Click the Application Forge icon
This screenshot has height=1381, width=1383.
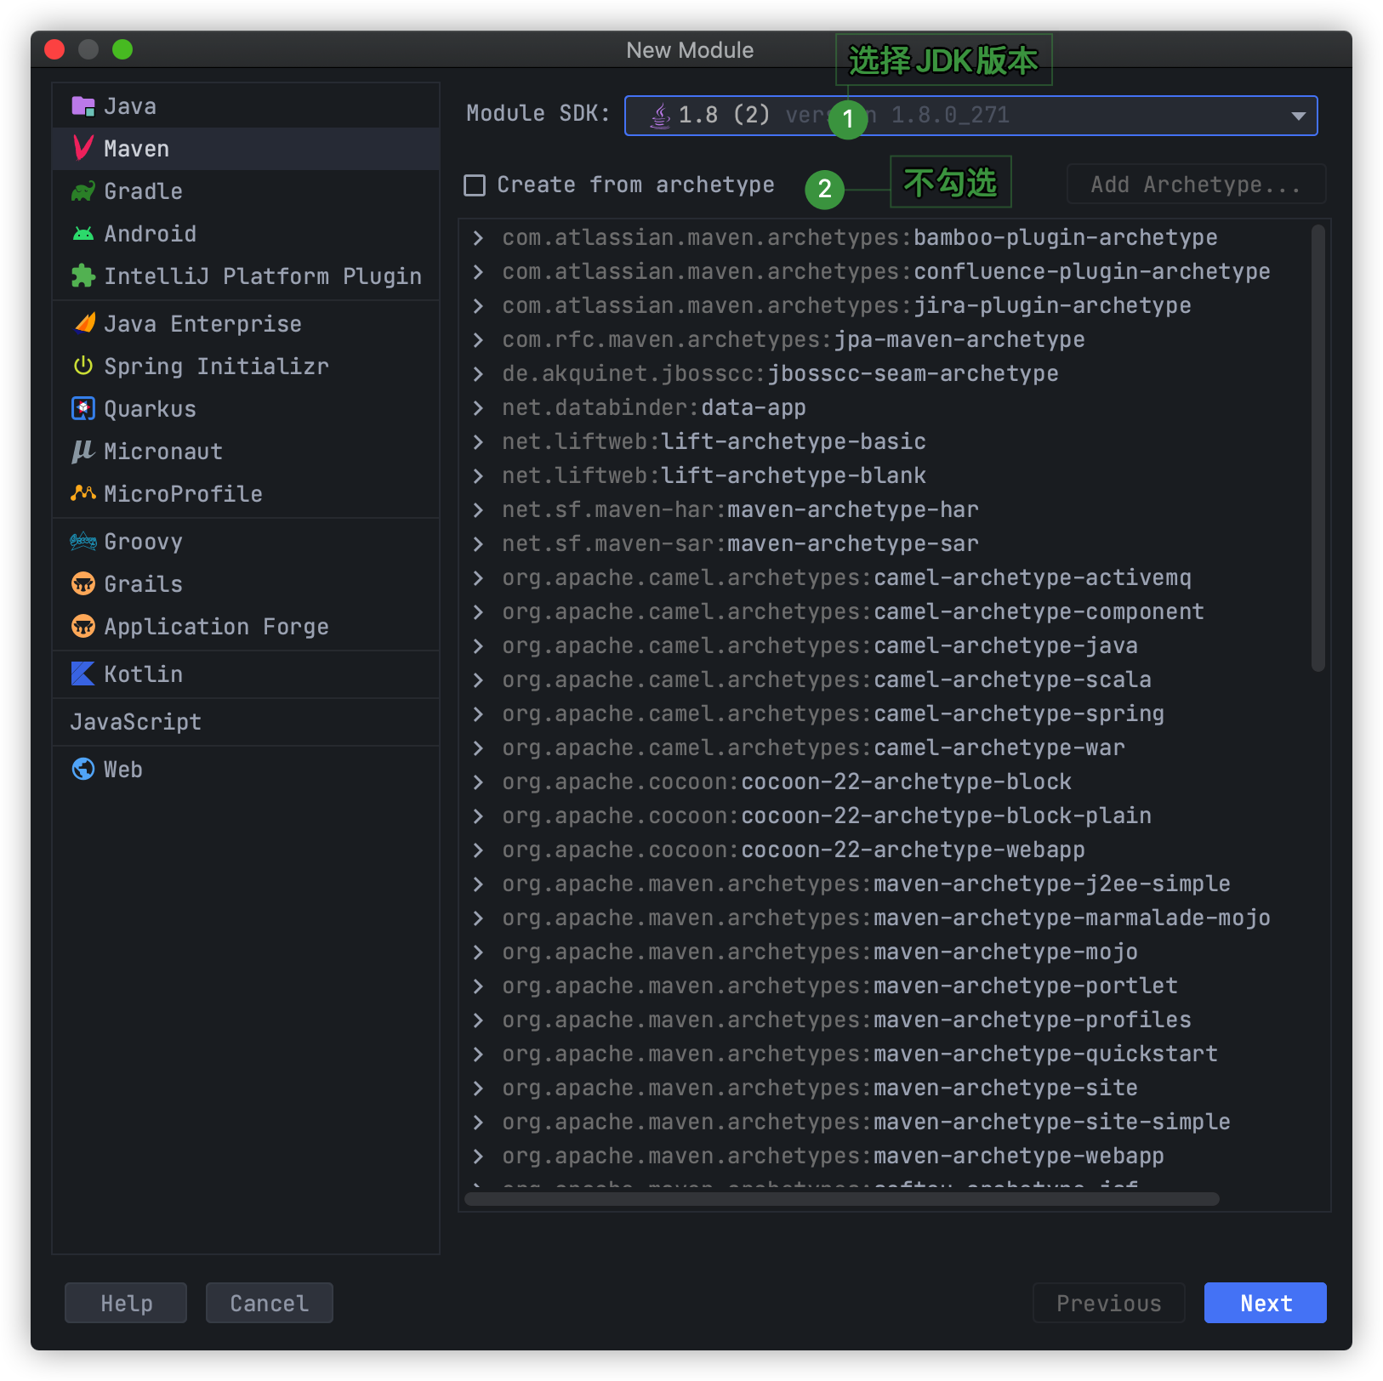tap(83, 627)
